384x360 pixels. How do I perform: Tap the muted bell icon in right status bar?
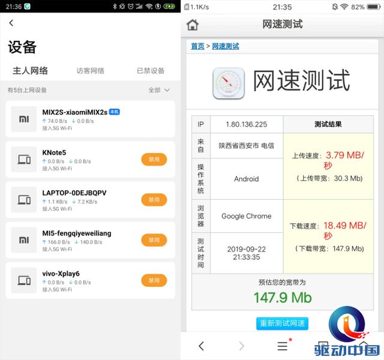click(335, 7)
